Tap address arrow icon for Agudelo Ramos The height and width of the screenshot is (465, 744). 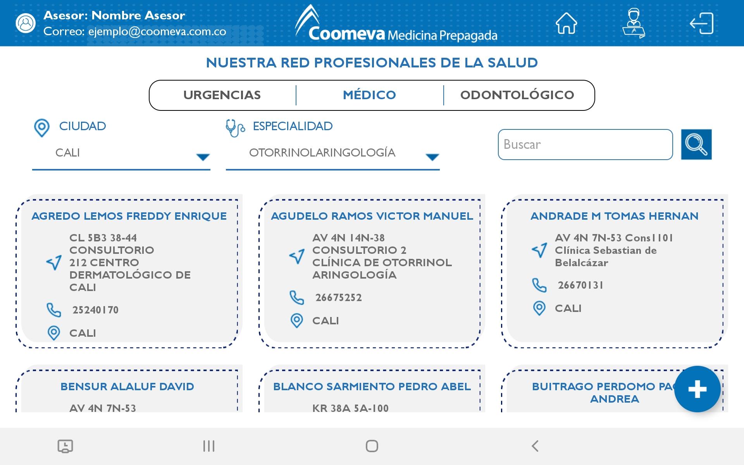pos(297,256)
